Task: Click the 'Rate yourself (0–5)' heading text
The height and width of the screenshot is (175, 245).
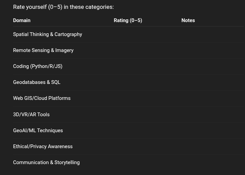Action: click(38, 7)
